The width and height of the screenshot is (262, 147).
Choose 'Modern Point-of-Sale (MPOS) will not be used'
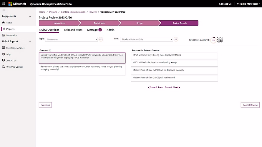pyautogui.click(x=174, y=78)
